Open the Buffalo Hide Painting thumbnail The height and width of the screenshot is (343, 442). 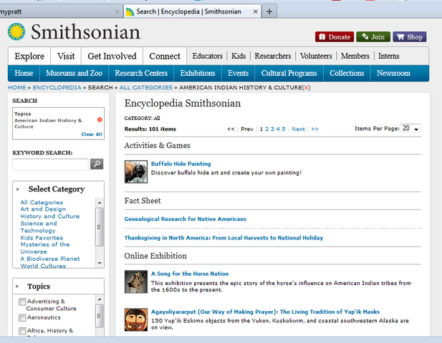(136, 171)
